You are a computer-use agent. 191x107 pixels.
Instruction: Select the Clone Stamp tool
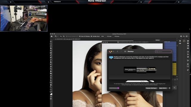(x=51, y=62)
